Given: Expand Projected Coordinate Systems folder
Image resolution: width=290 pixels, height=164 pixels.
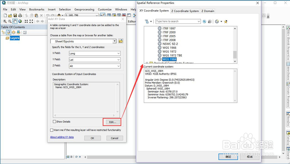Looking at the screenshot, I should (147, 63).
